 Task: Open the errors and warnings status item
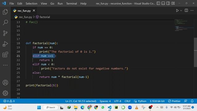9,101
